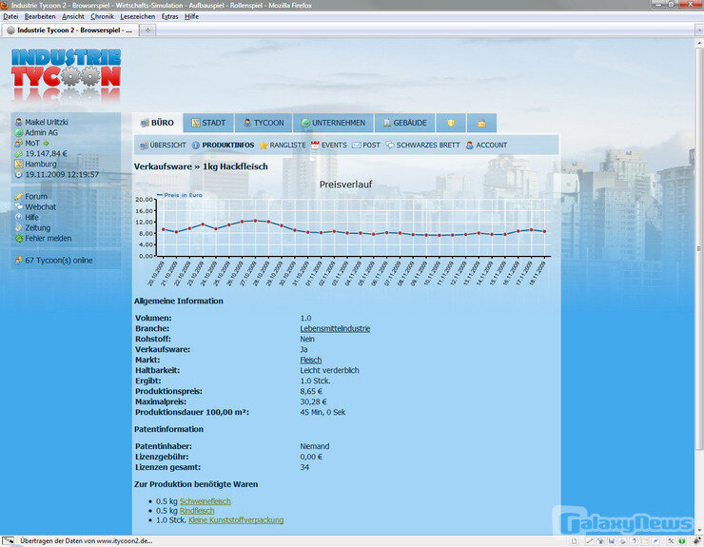704x547 pixels.
Task: Open the Extras menu
Action: coord(169,16)
